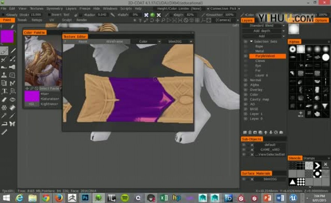Viewport: 331px width, 203px height.
Task: Click the delete layer trash icon
Action: 250,132
